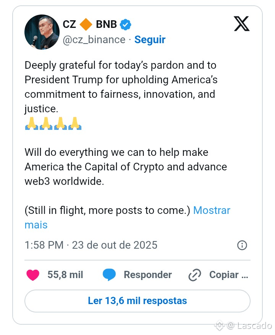The width and height of the screenshot is (275, 335).
Task: Click the 55,8 mil likes count
Action: pos(65,275)
